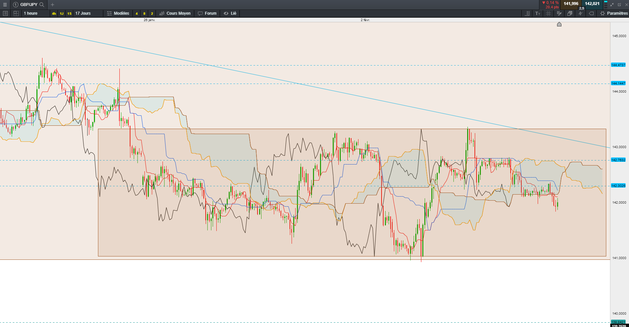Apply template shortcut number 8
Screen dimensions: 629x327
point(144,13)
